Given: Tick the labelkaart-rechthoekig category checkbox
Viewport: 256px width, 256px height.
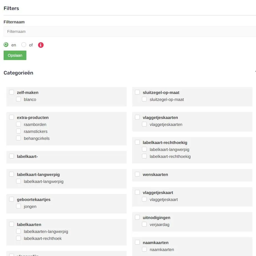Looking at the screenshot, I should coord(137,142).
